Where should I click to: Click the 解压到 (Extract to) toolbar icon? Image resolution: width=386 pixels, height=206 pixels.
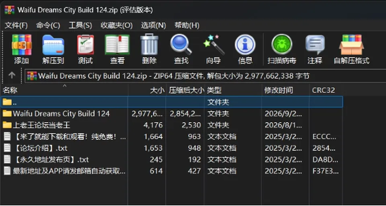pyautogui.click(x=53, y=45)
